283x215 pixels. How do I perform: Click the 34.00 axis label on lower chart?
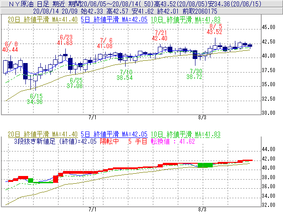pyautogui.click(x=268, y=195)
